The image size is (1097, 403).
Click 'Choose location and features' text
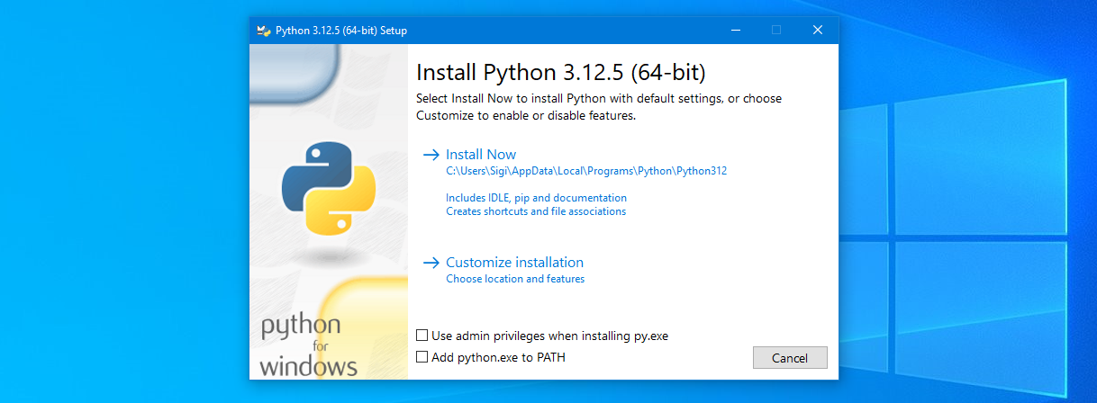[515, 279]
